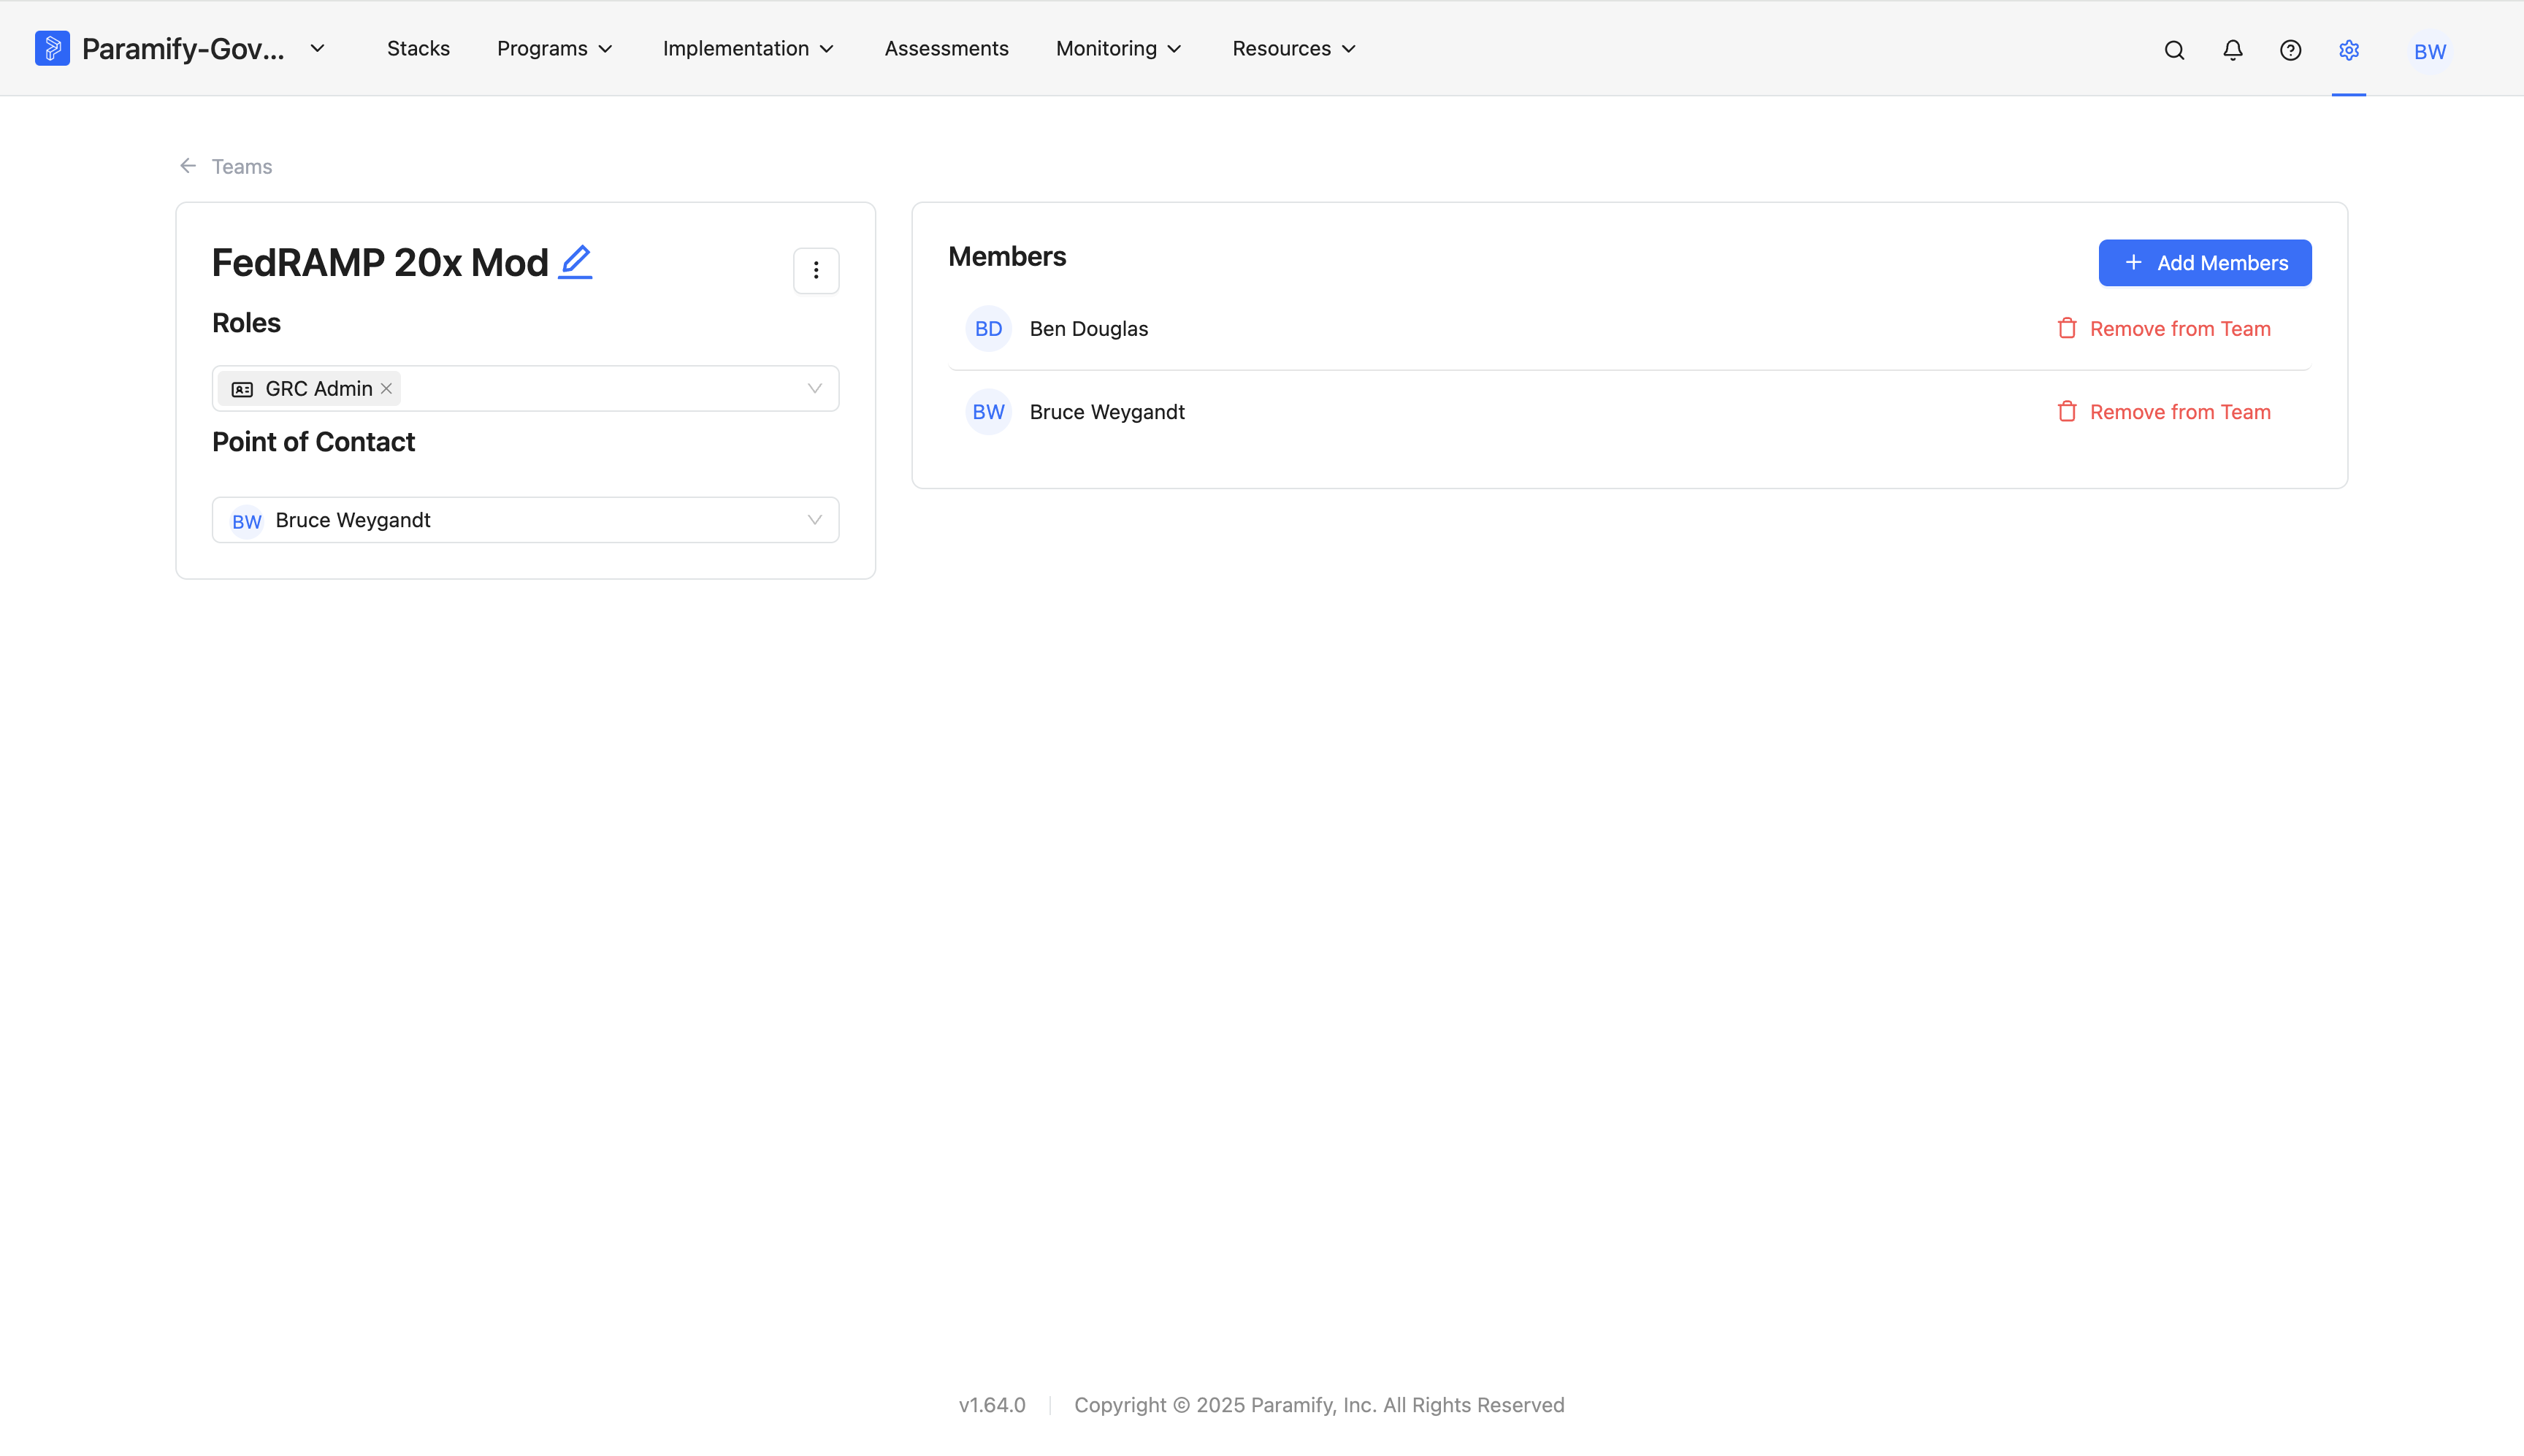Click the FedRAMP 20x Mod title

(x=380, y=262)
